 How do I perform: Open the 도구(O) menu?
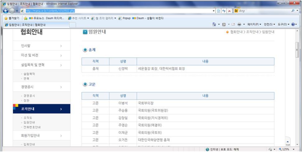(284, 25)
